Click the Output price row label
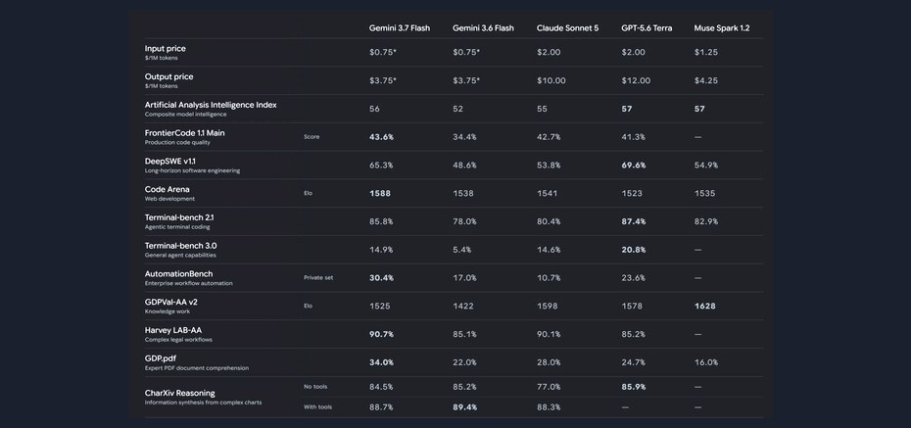The width and height of the screenshot is (911, 428). tap(169, 76)
